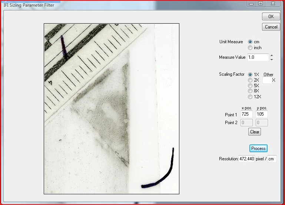Click the Point 1 y pos. field
The image size is (285, 205).
(x=262, y=114)
